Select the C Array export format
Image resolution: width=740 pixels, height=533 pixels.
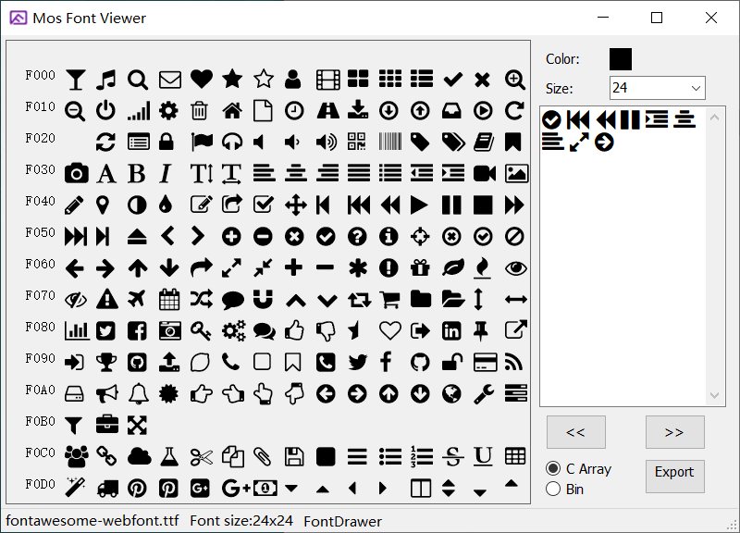coord(579,469)
